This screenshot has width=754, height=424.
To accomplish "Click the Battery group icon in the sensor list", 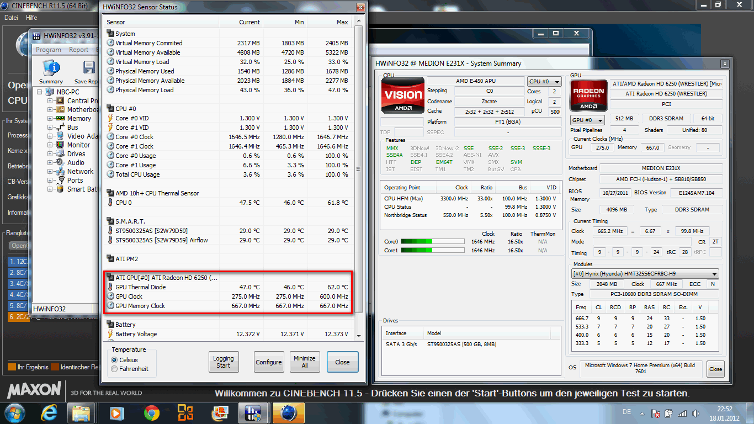I will tap(110, 325).
